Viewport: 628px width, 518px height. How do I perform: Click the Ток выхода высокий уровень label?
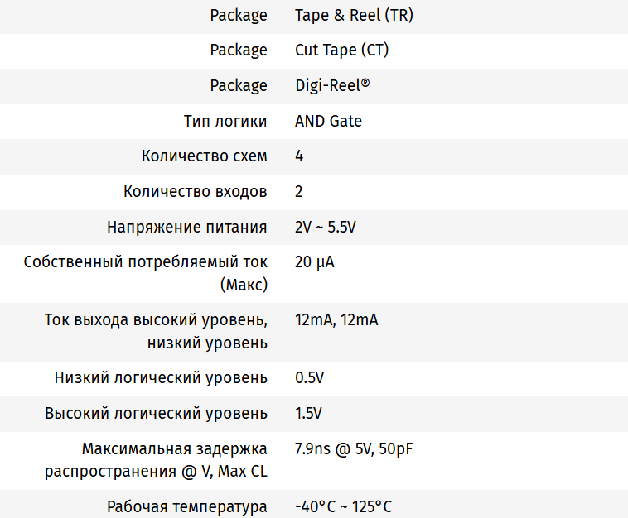click(156, 320)
